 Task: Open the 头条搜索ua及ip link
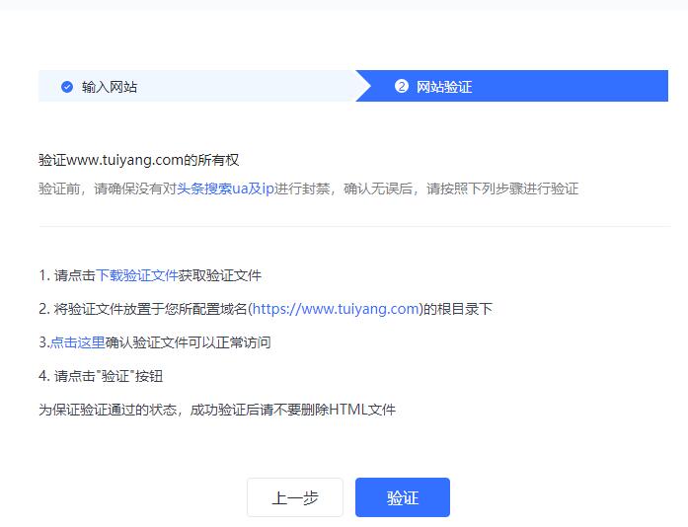(225, 188)
